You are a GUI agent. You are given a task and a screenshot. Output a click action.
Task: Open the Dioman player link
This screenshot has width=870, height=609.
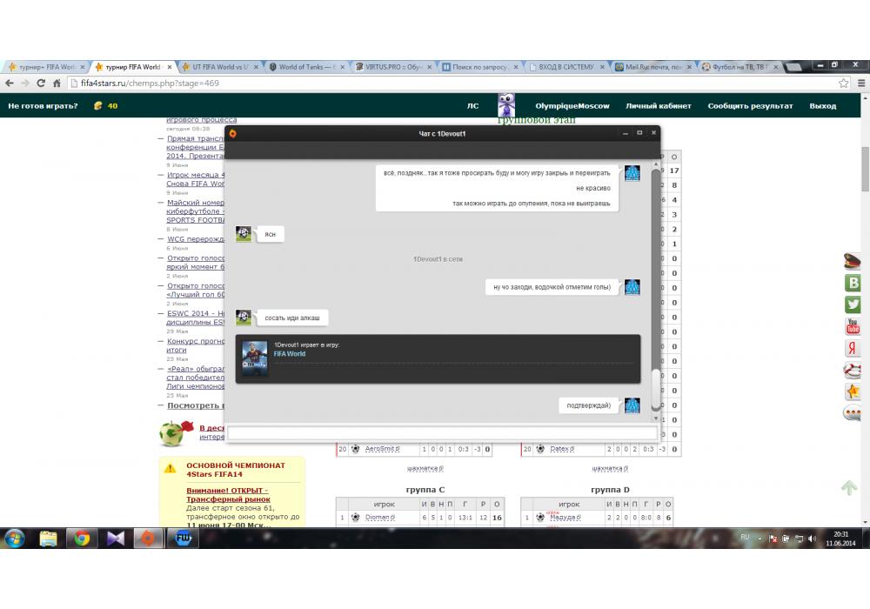pyautogui.click(x=380, y=518)
